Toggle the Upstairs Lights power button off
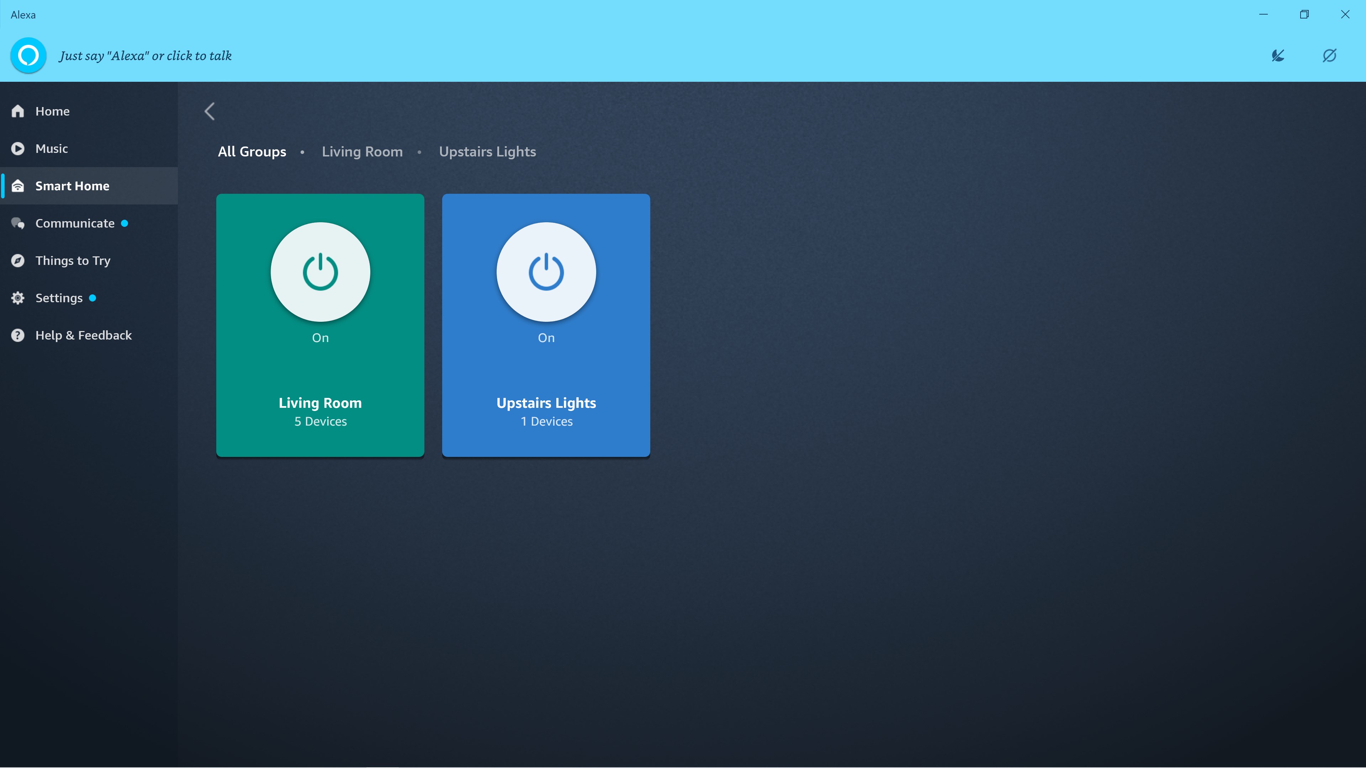Screen dimensions: 1366x768 [x=546, y=271]
